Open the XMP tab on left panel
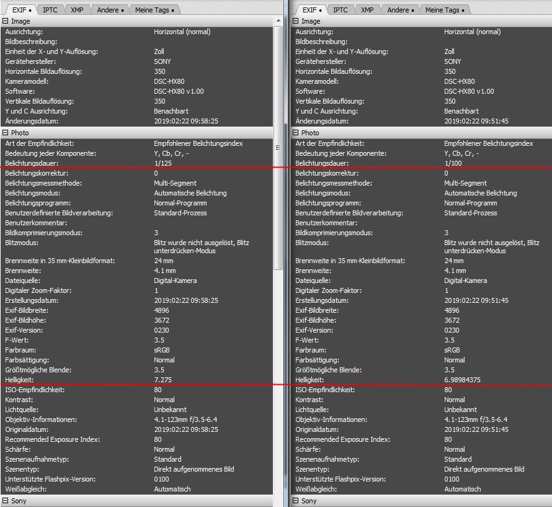 coord(76,9)
